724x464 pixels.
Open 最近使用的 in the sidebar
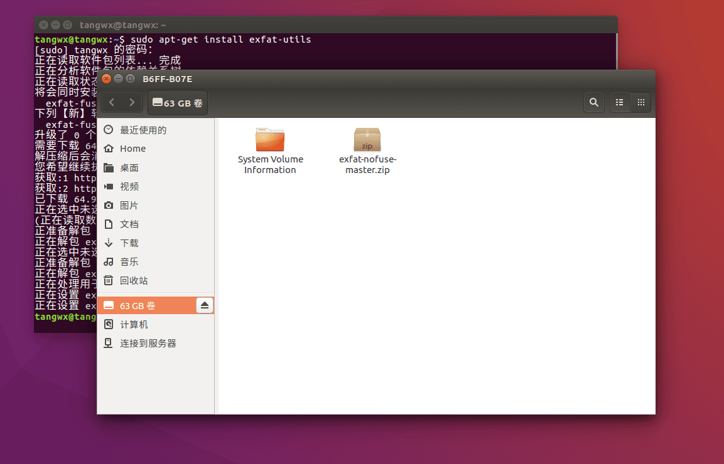coord(143,130)
